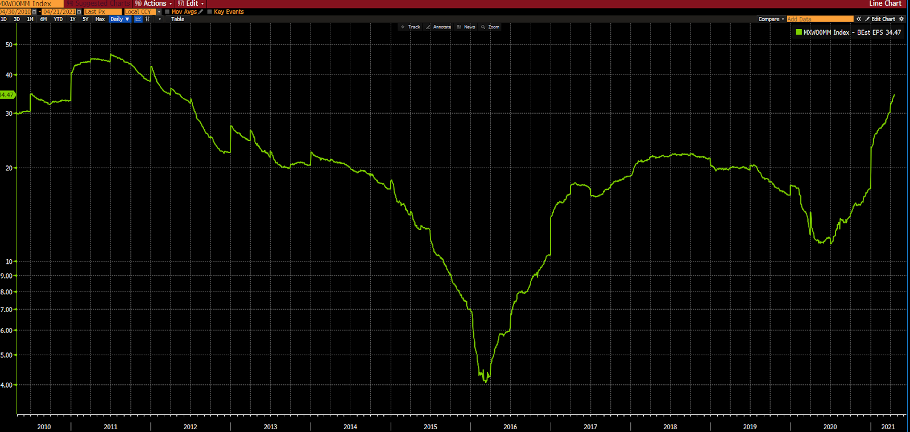This screenshot has height=432, width=910.
Task: Click the 4.00 y-axis label
Action: point(6,385)
